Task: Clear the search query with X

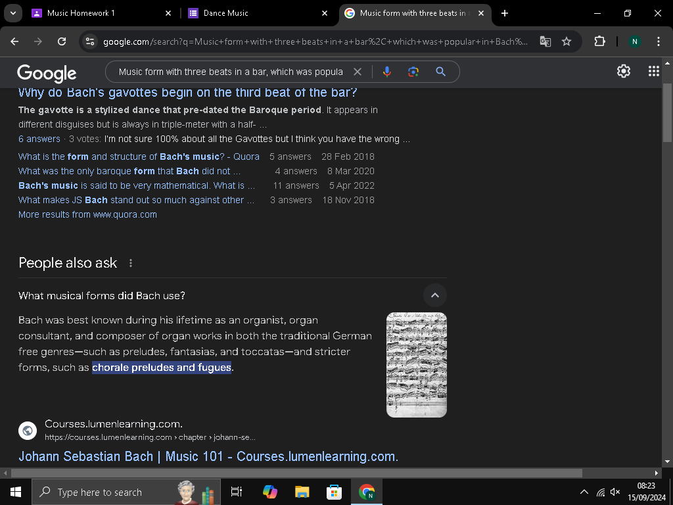Action: pos(358,72)
